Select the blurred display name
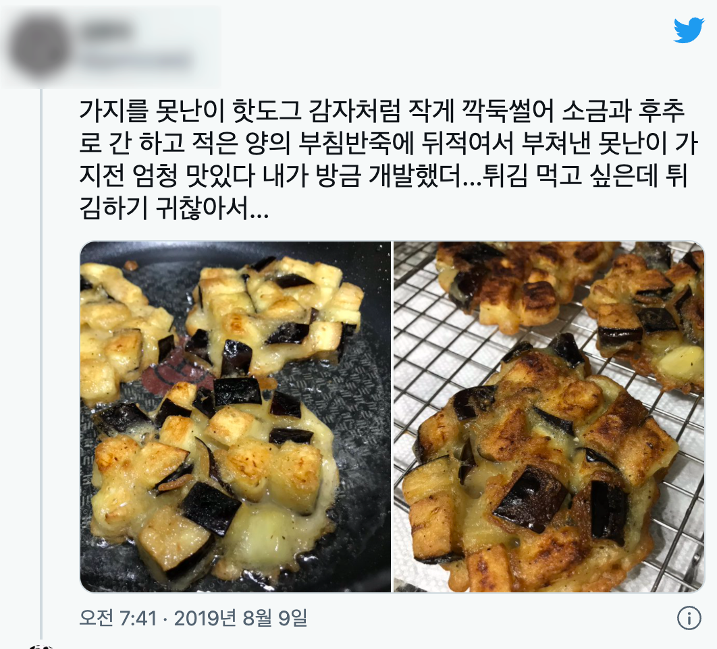Screen dimensions: 717x649 pyautogui.click(x=107, y=31)
